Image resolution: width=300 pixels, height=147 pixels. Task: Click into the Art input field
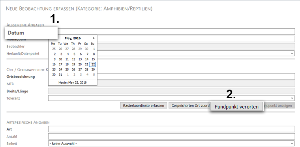coord(172,129)
